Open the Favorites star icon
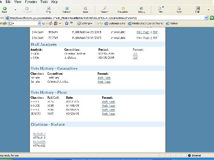The width and height of the screenshot is (214, 160). pos(123,9)
